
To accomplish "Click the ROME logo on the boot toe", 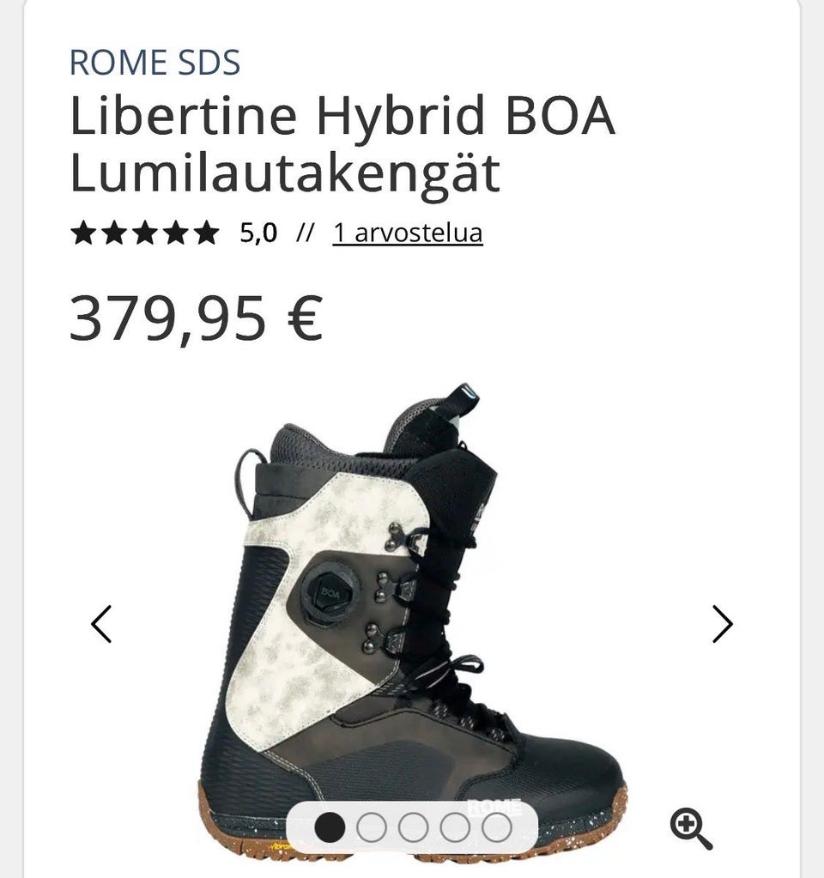I will 494,806.
